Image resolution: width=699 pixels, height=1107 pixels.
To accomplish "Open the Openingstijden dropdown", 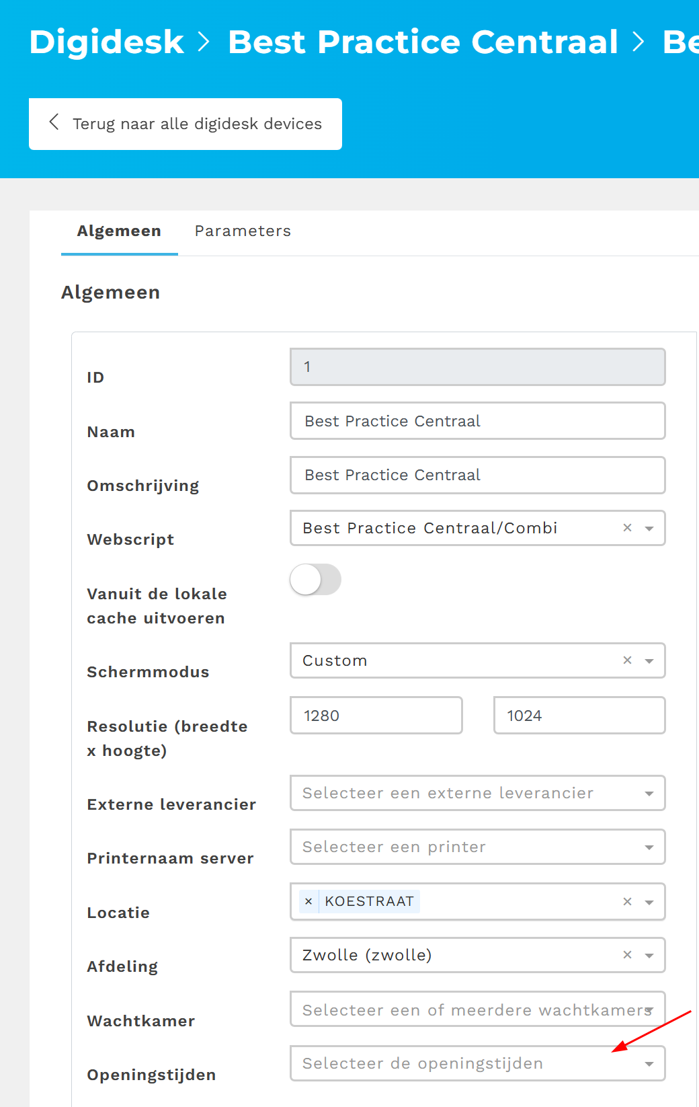I will 477,1063.
